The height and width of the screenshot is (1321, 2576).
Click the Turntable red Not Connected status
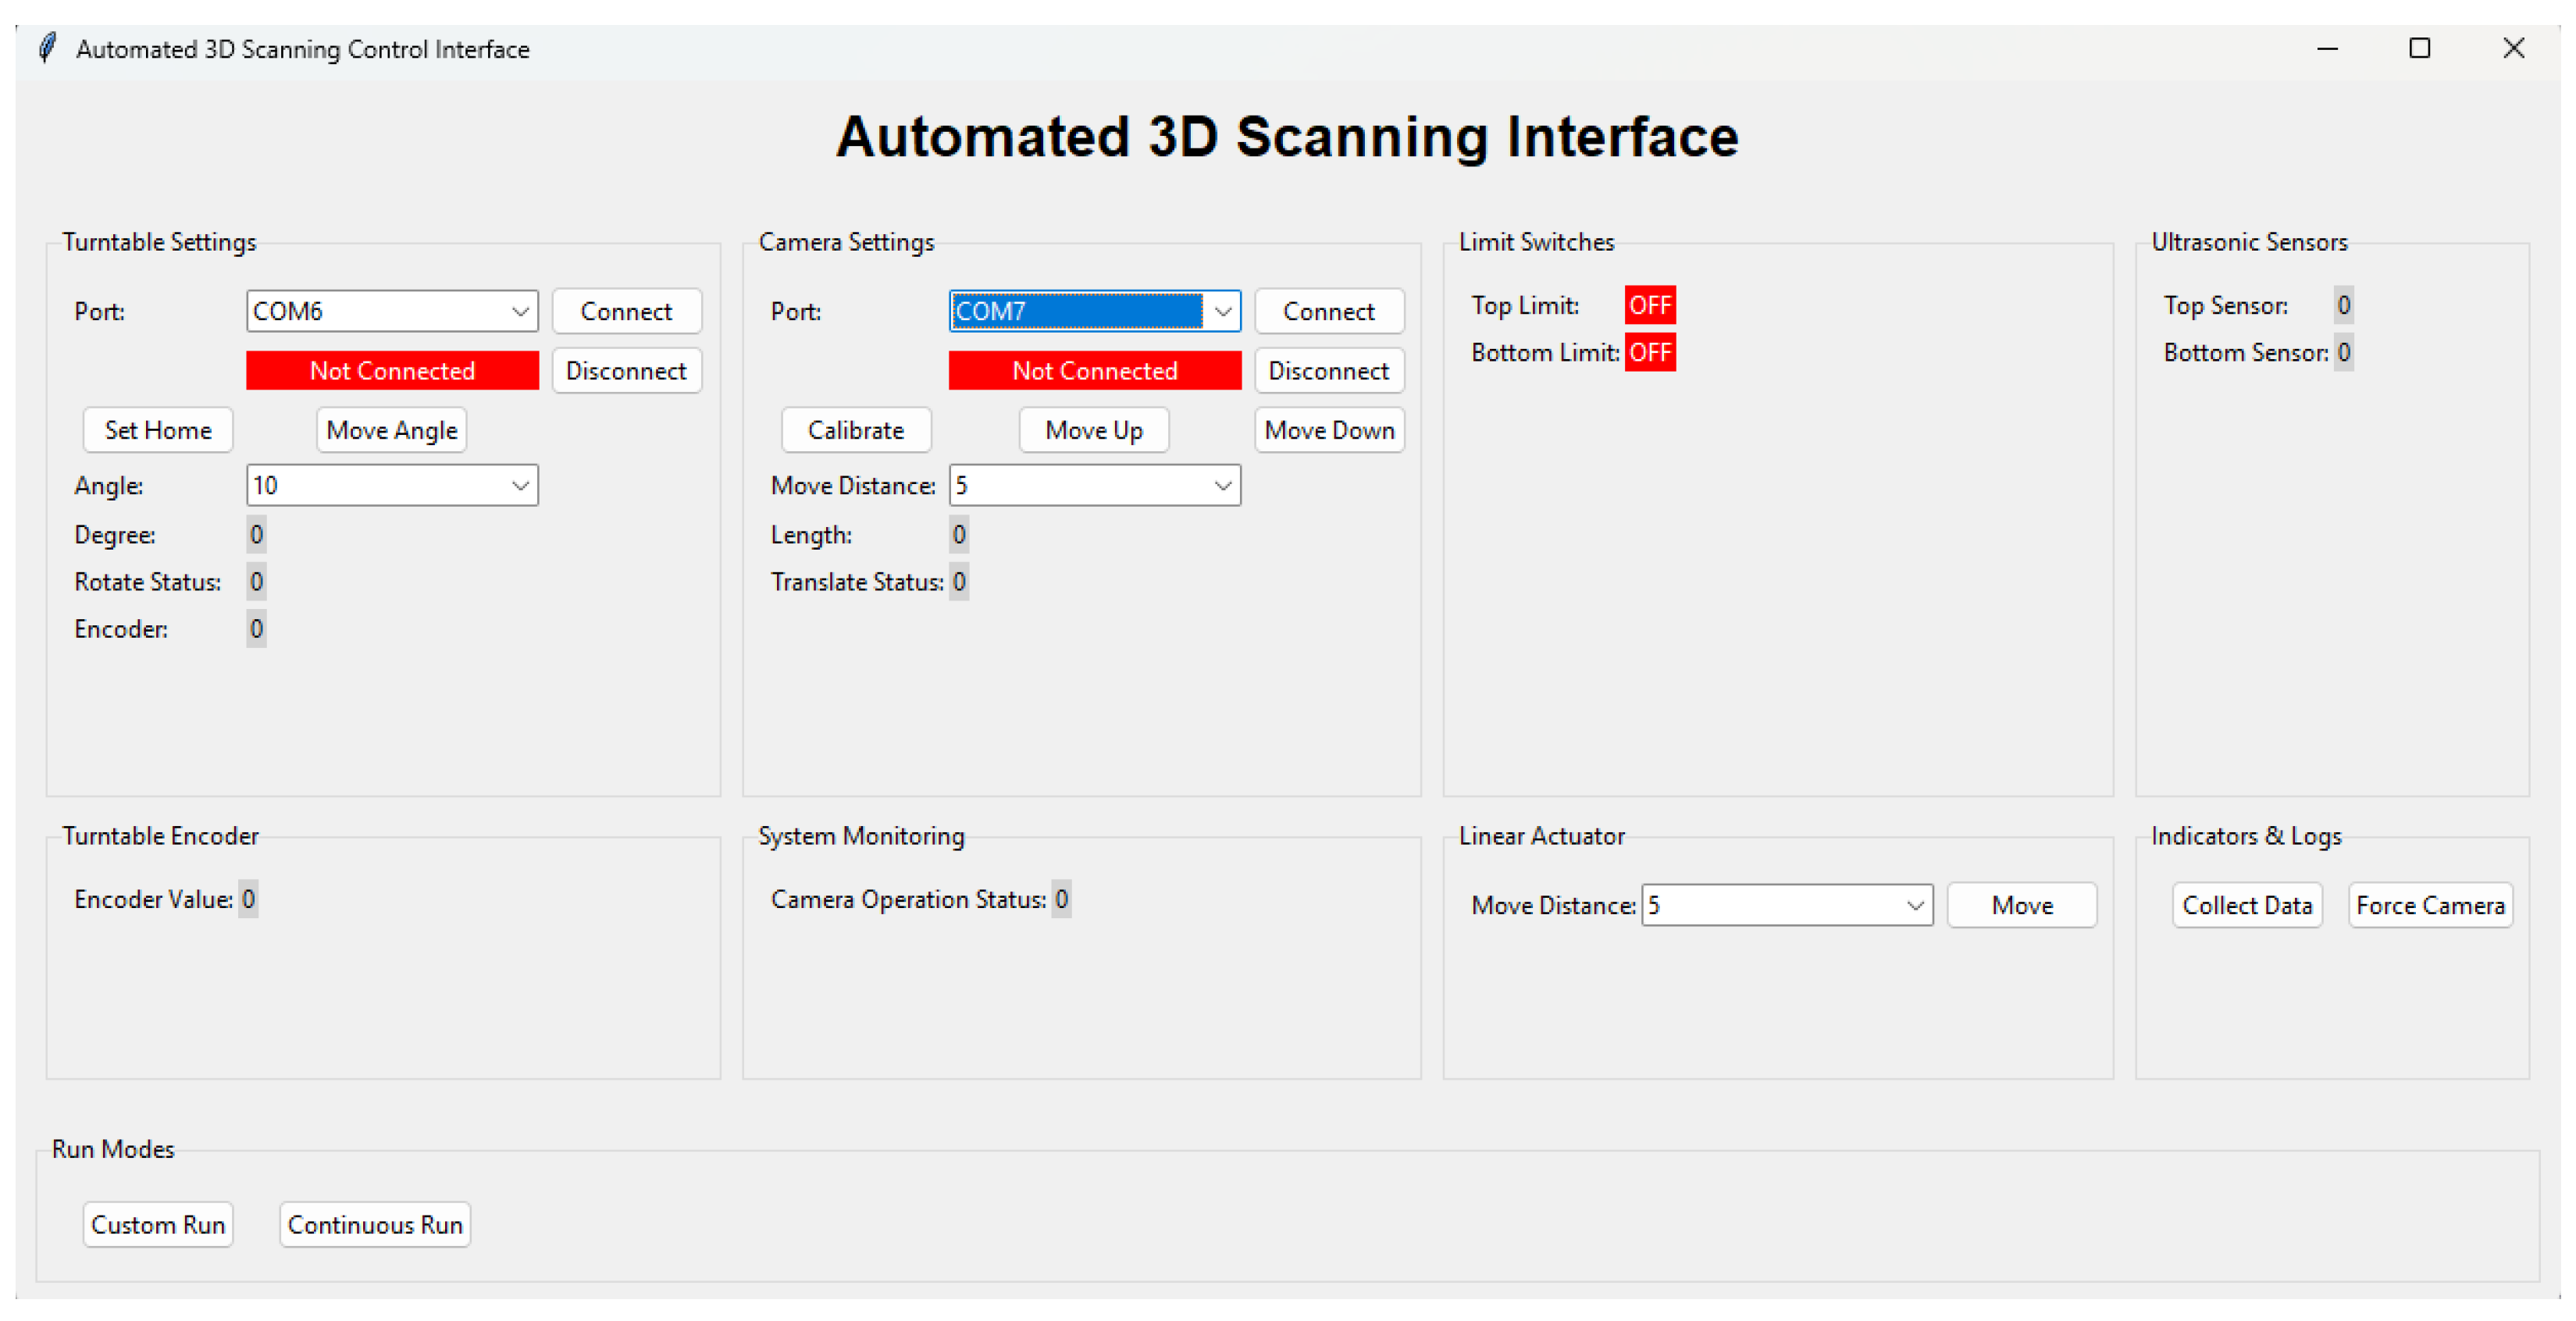392,370
